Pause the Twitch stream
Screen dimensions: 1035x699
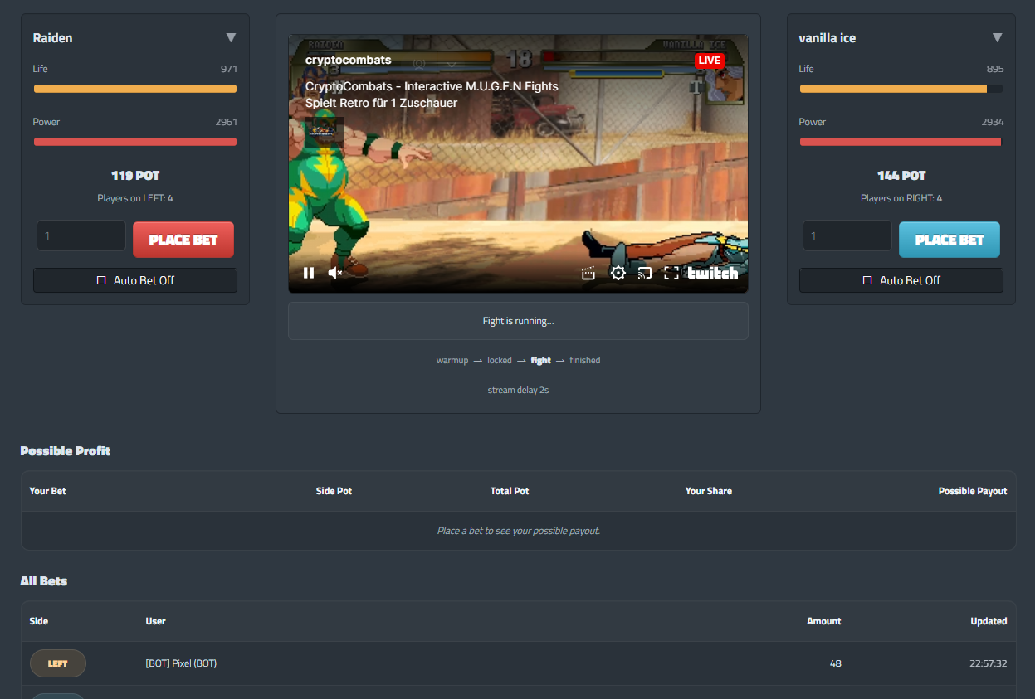[x=309, y=273]
